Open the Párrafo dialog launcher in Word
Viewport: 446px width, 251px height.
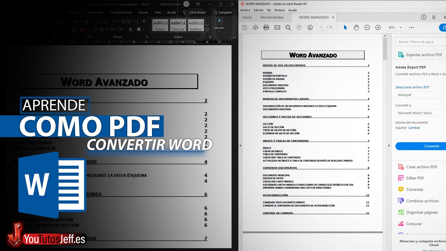pyautogui.click(x=147, y=37)
